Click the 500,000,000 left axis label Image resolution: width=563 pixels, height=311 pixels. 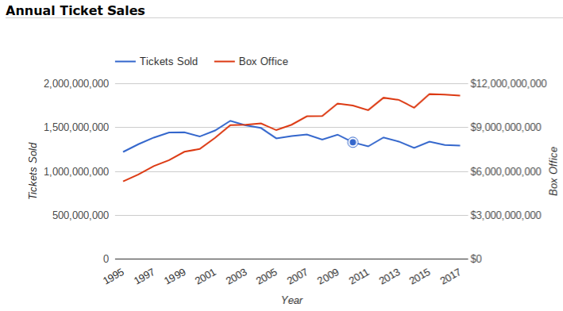[x=81, y=215]
